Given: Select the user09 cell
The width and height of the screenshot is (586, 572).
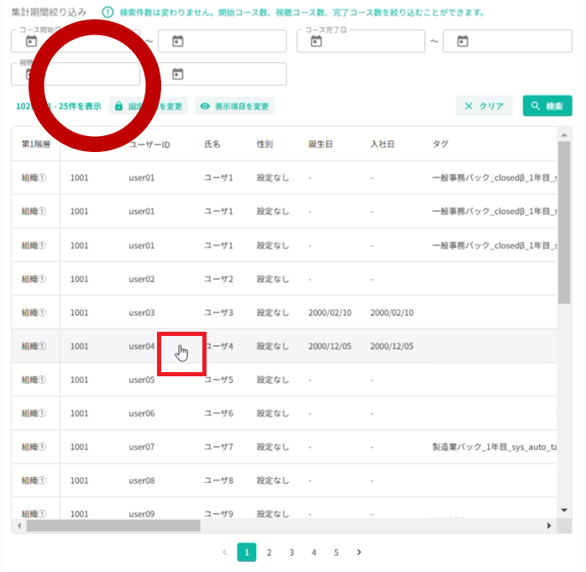Looking at the screenshot, I should click(x=142, y=514).
